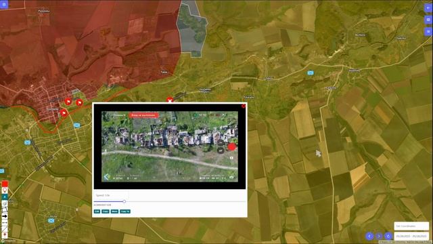Click the Move button in popup

click(114, 211)
